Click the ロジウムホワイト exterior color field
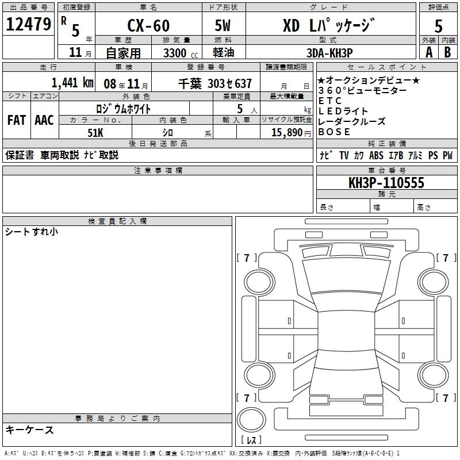 (123, 109)
